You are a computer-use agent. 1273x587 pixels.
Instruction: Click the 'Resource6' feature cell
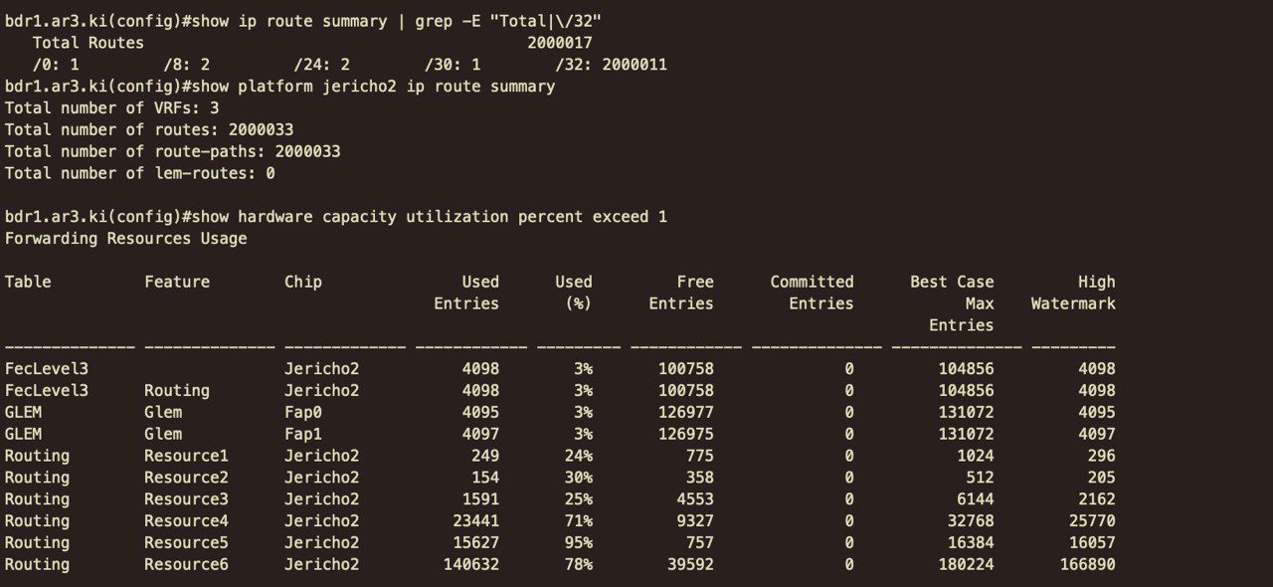pyautogui.click(x=186, y=564)
